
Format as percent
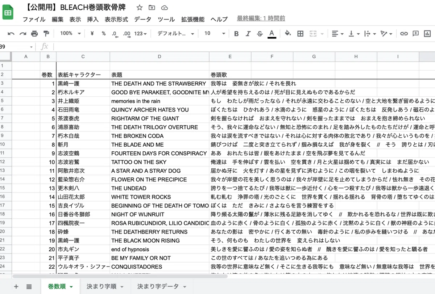tap(104, 33)
